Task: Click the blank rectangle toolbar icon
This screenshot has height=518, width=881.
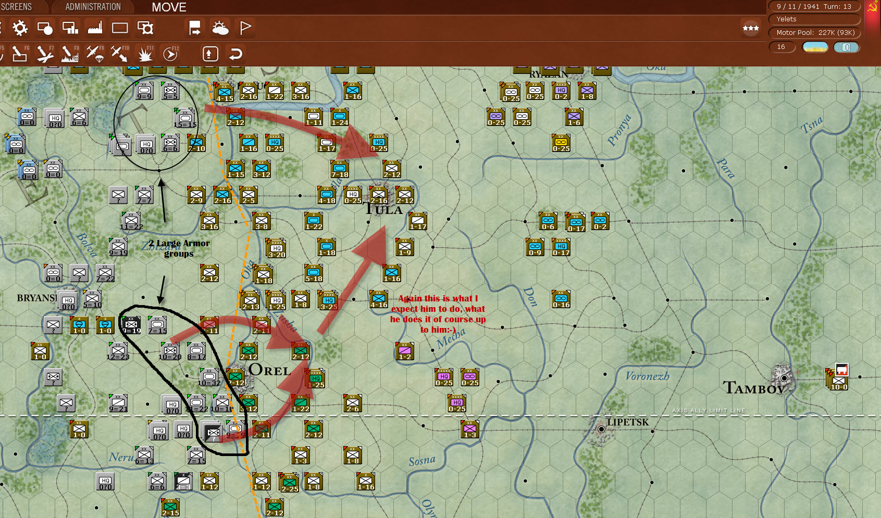Action: pos(120,28)
